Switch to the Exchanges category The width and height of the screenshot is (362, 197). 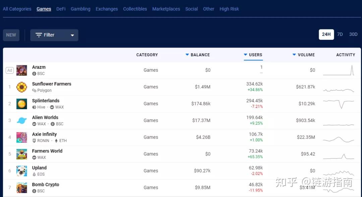pyautogui.click(x=107, y=9)
